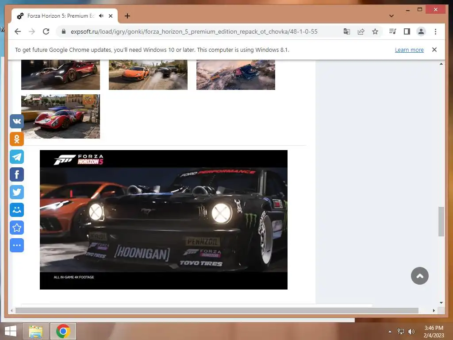Share page via Twitter icon

tap(17, 192)
